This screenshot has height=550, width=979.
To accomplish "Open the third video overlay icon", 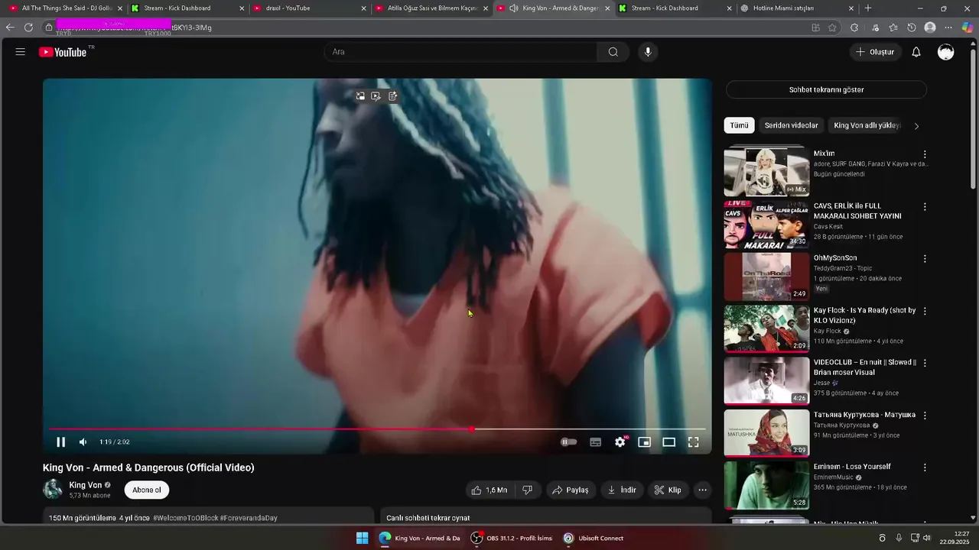I will 393,96.
